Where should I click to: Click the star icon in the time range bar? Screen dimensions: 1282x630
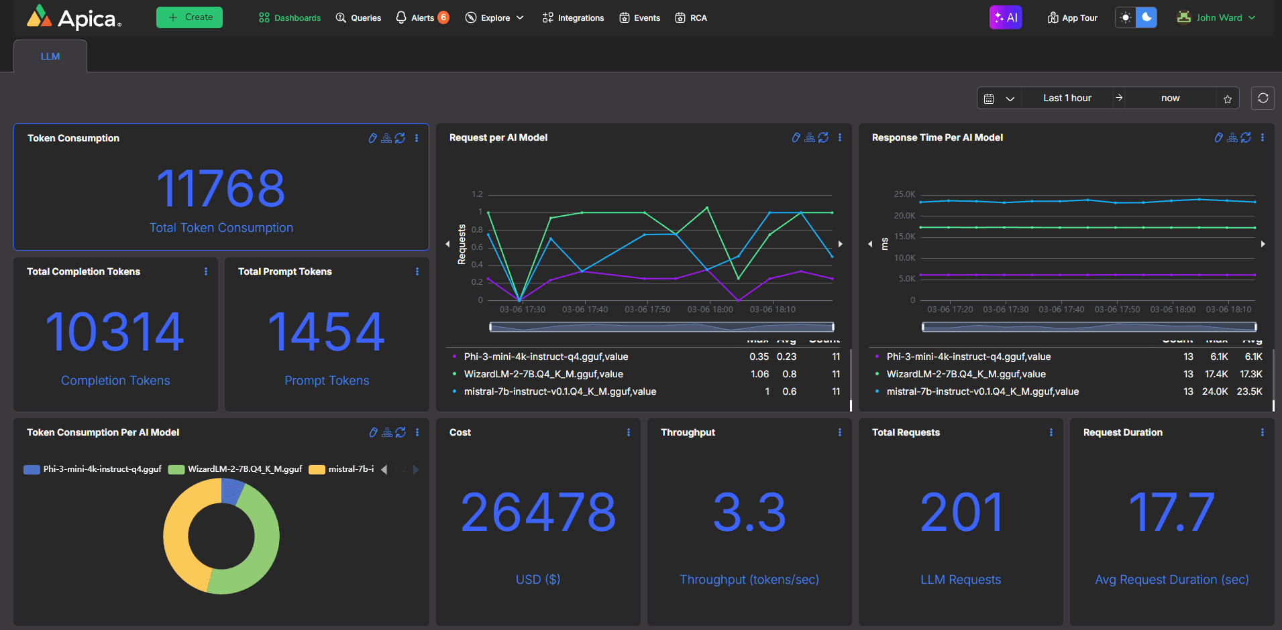1227,99
